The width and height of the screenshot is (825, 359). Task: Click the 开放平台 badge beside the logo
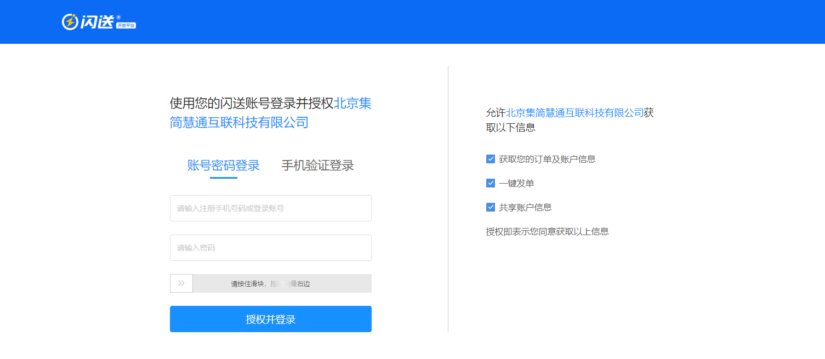tap(126, 26)
